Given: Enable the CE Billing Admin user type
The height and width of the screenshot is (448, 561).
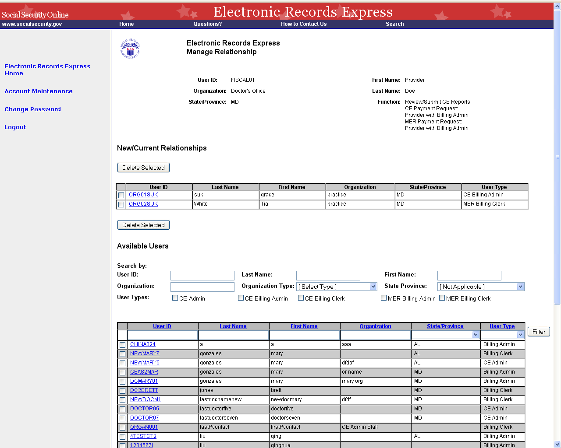Looking at the screenshot, I should (x=241, y=298).
